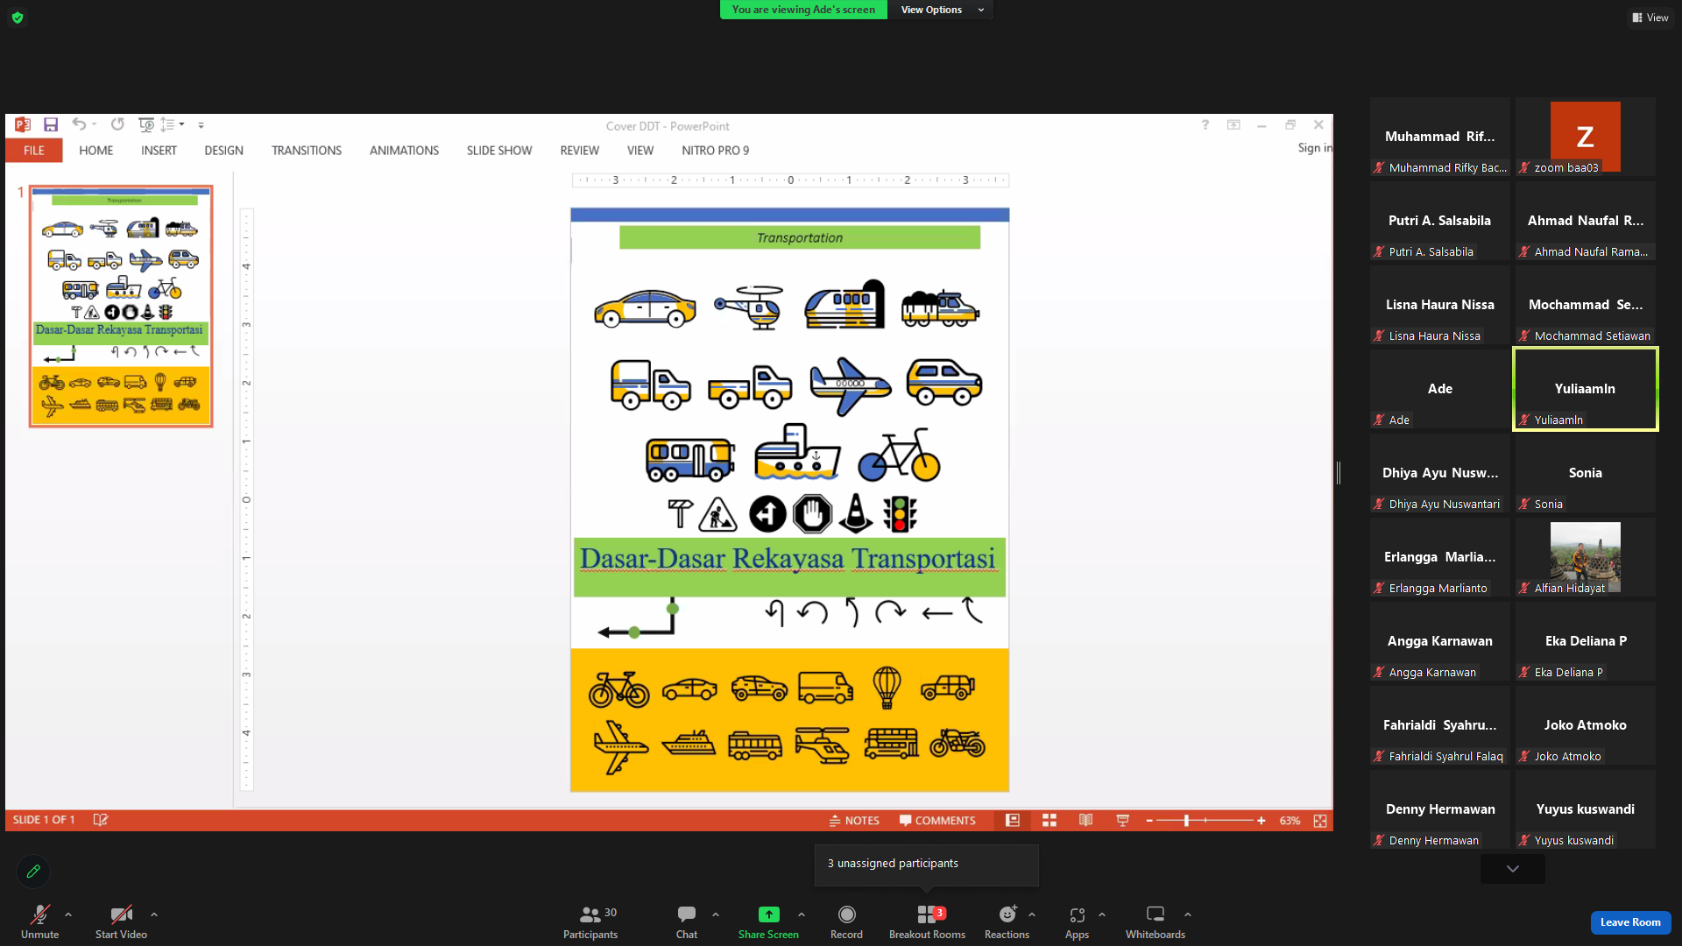The height and width of the screenshot is (946, 1682).
Task: Click the zoom slider handle
Action: [x=1187, y=821]
